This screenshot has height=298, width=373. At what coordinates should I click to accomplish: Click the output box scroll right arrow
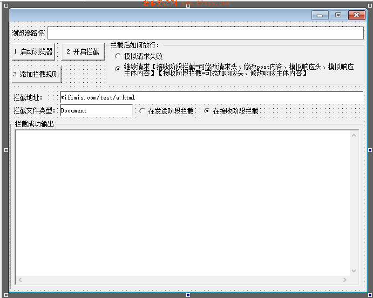(x=345, y=280)
